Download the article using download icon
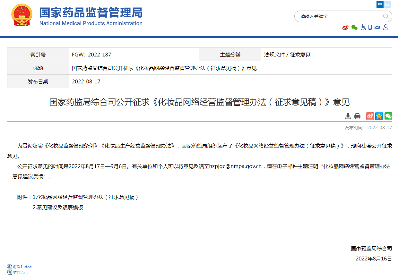398x280 pixels. [x=348, y=116]
